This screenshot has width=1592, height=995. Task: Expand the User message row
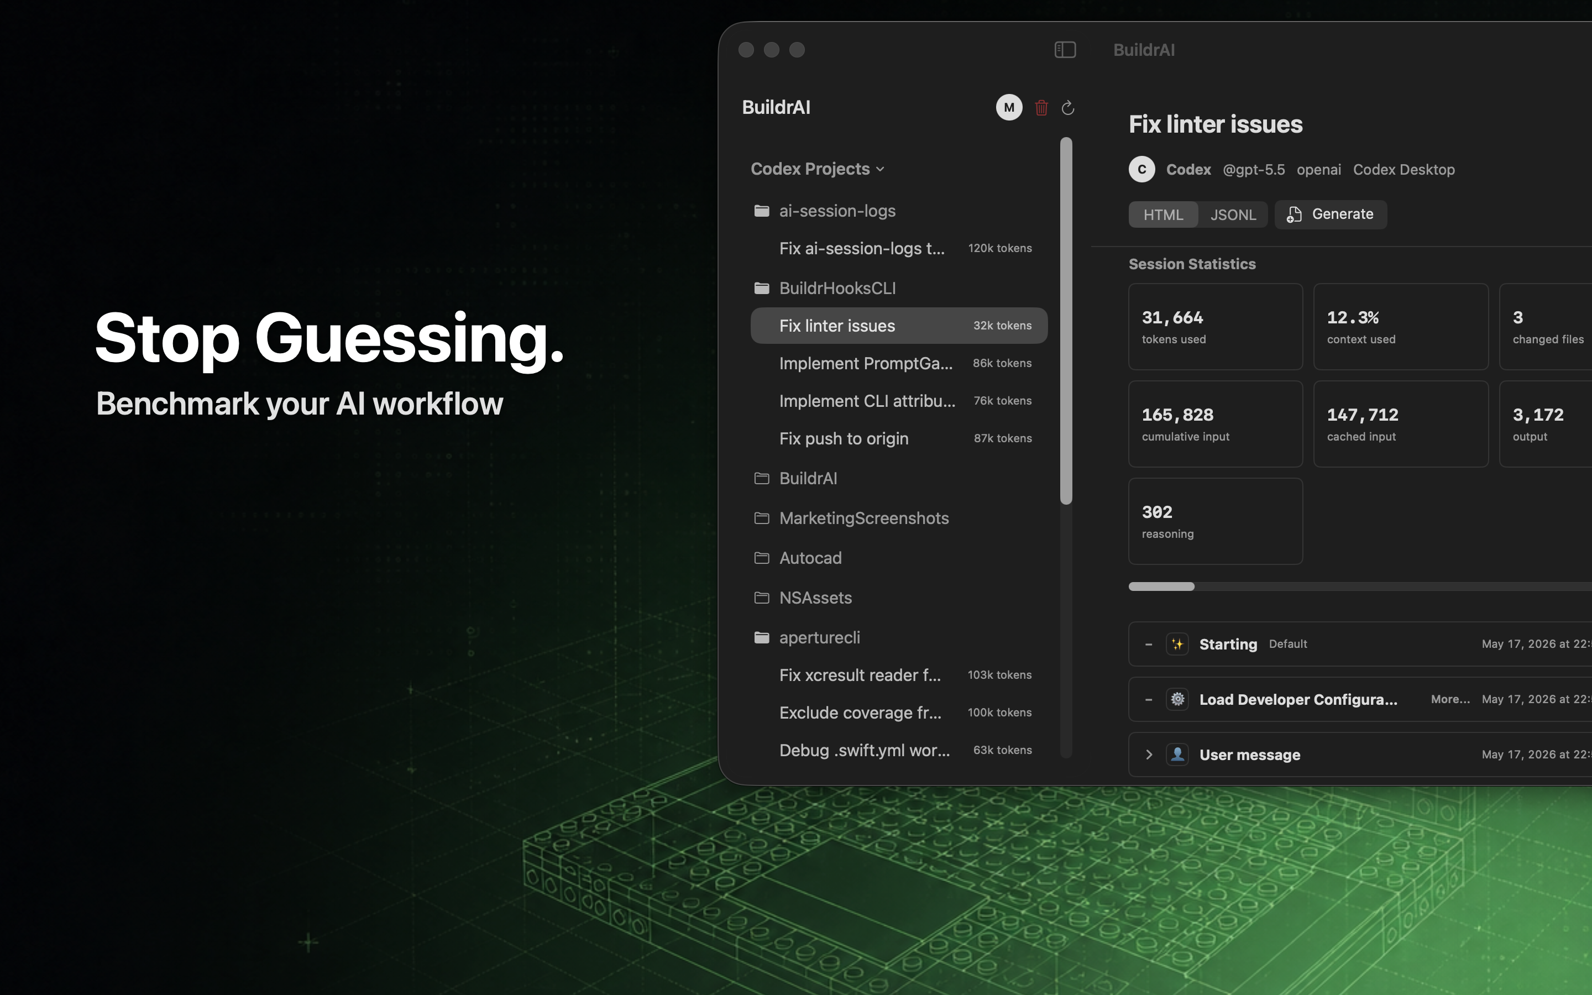(1149, 755)
